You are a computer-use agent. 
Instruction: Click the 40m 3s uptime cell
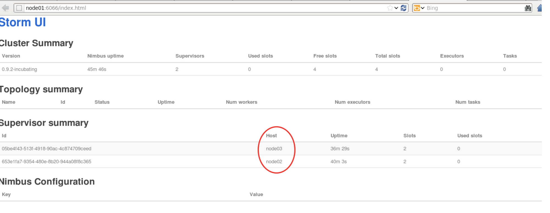(339, 161)
